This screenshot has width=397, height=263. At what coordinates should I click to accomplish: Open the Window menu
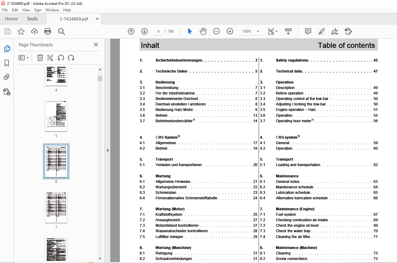52,10
